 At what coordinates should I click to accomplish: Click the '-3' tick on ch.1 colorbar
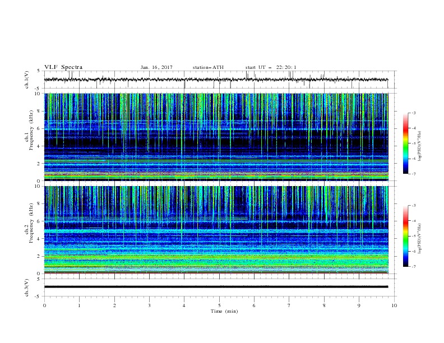pos(414,113)
